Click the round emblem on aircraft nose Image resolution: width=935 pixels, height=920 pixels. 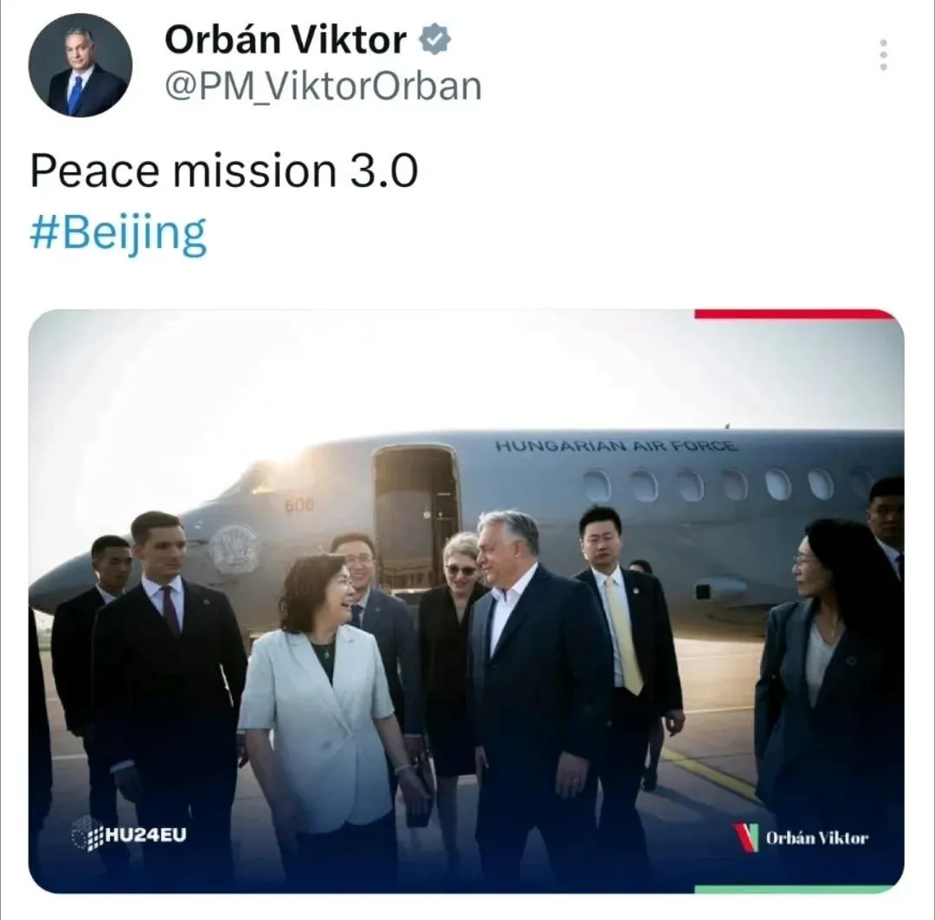point(235,549)
